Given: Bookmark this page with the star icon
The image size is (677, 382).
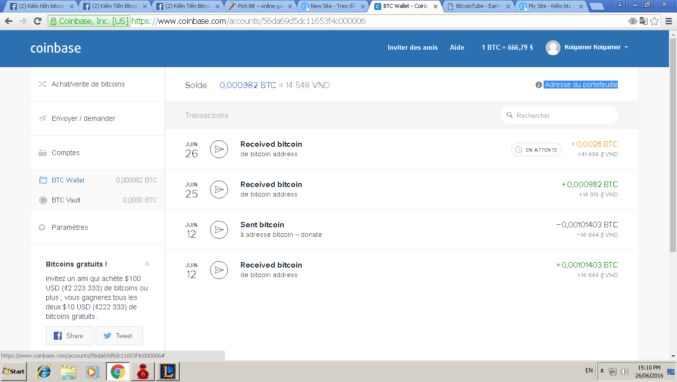Looking at the screenshot, I should click(655, 21).
